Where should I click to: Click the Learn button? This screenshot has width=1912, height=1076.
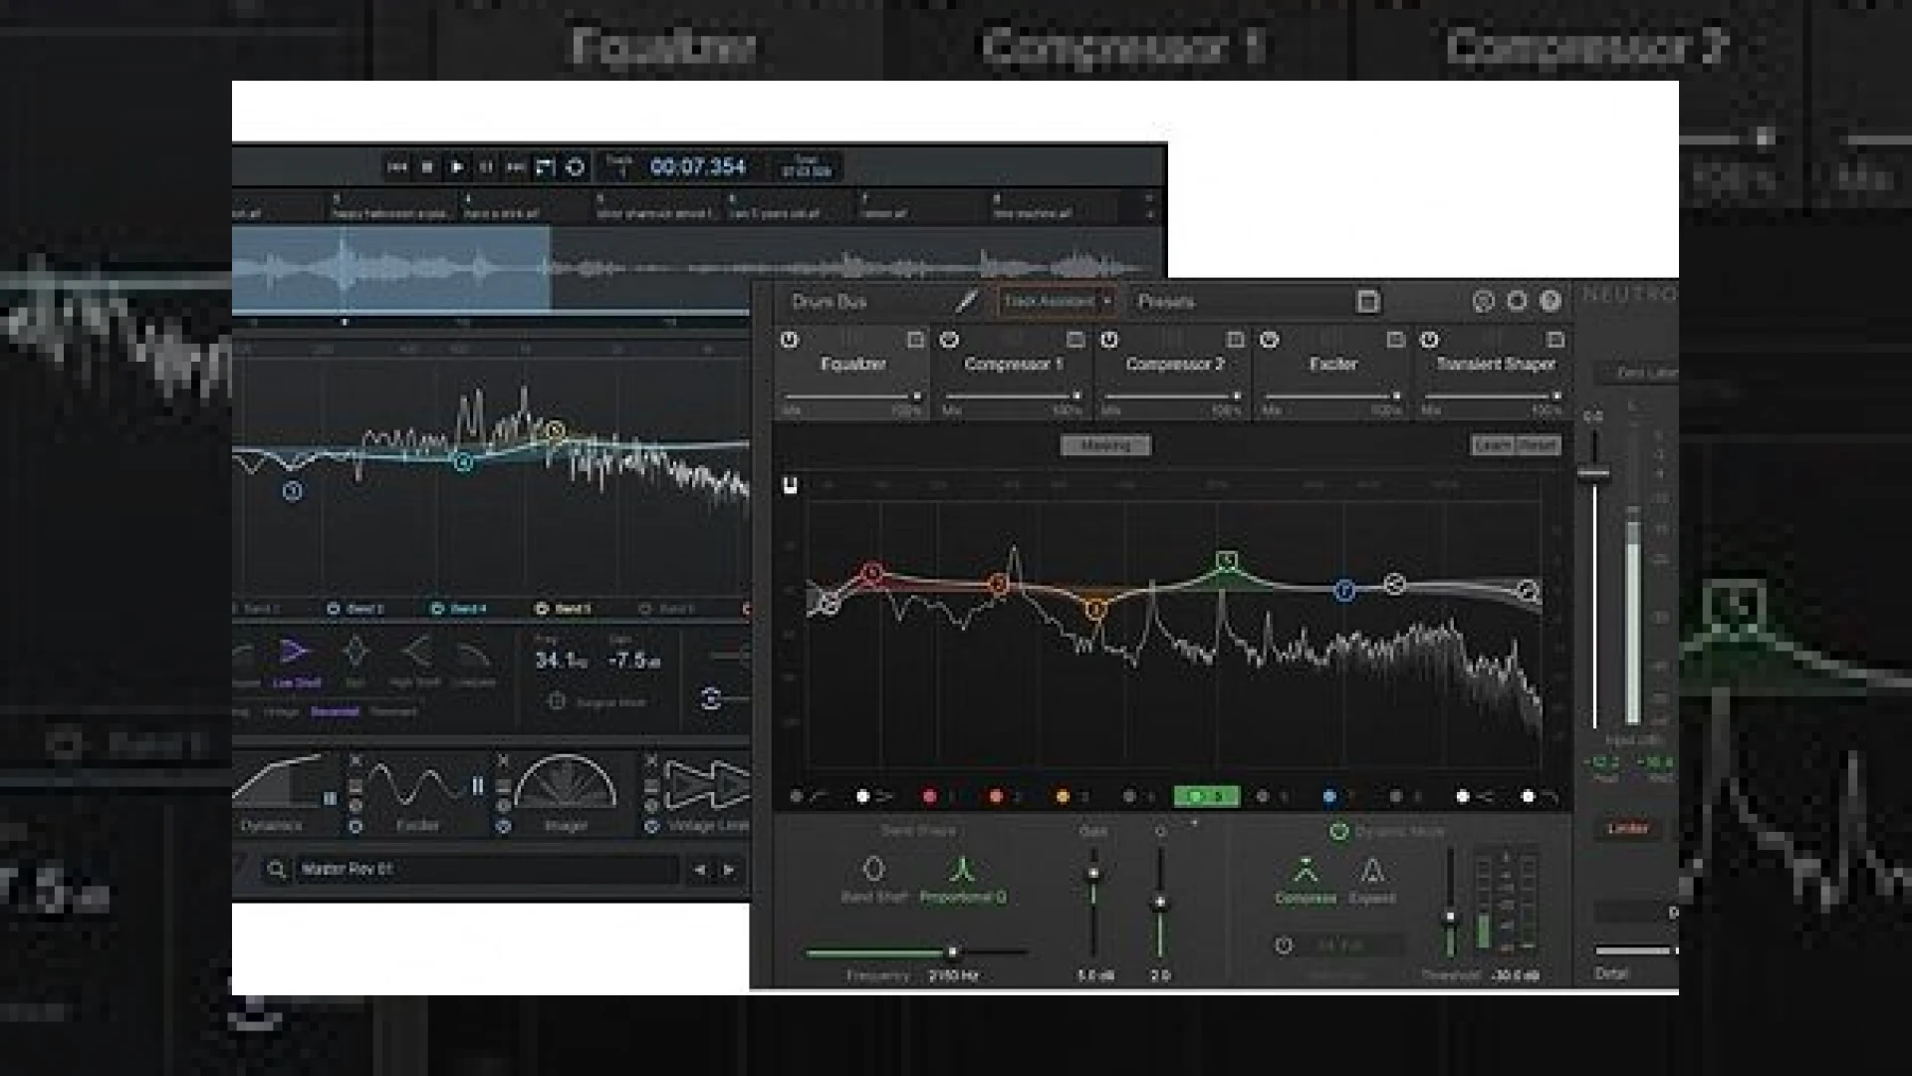pos(1492,445)
